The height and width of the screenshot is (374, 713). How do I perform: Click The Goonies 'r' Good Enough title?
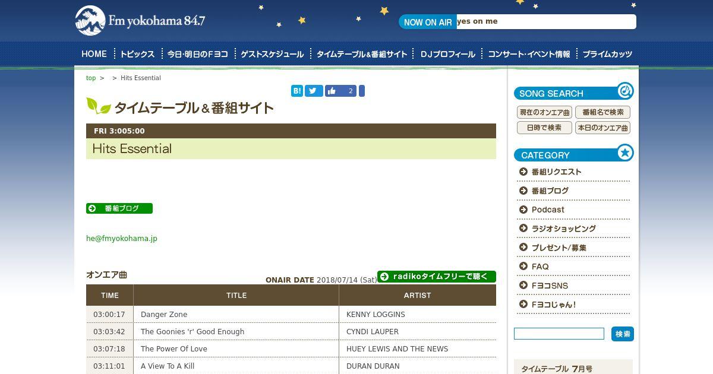tap(193, 332)
